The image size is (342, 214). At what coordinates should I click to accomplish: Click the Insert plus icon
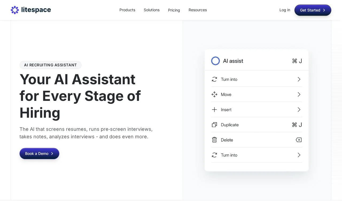coord(214,110)
